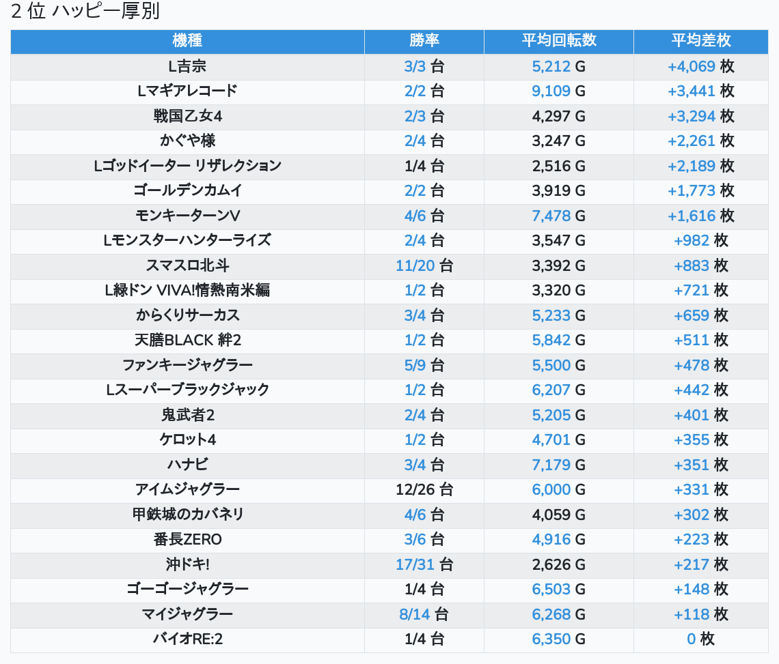Click the +1,773 枚 average difference

coord(701,190)
